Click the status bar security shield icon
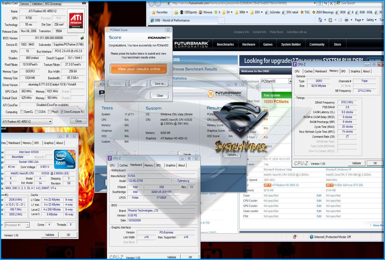 (295, 237)
